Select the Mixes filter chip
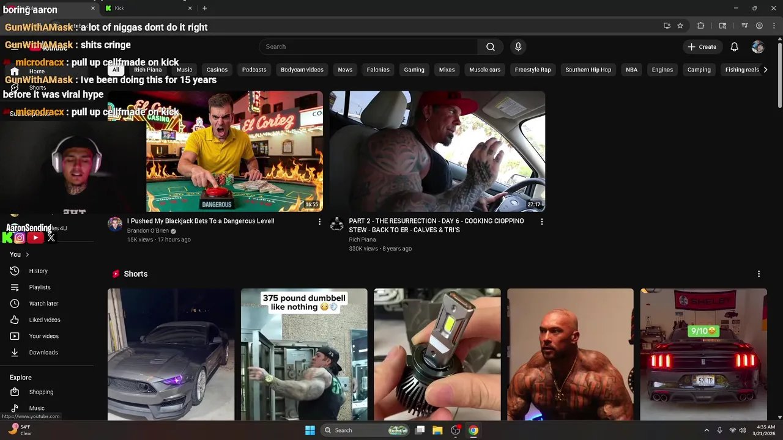Viewport: 783px width, 440px height. point(447,70)
